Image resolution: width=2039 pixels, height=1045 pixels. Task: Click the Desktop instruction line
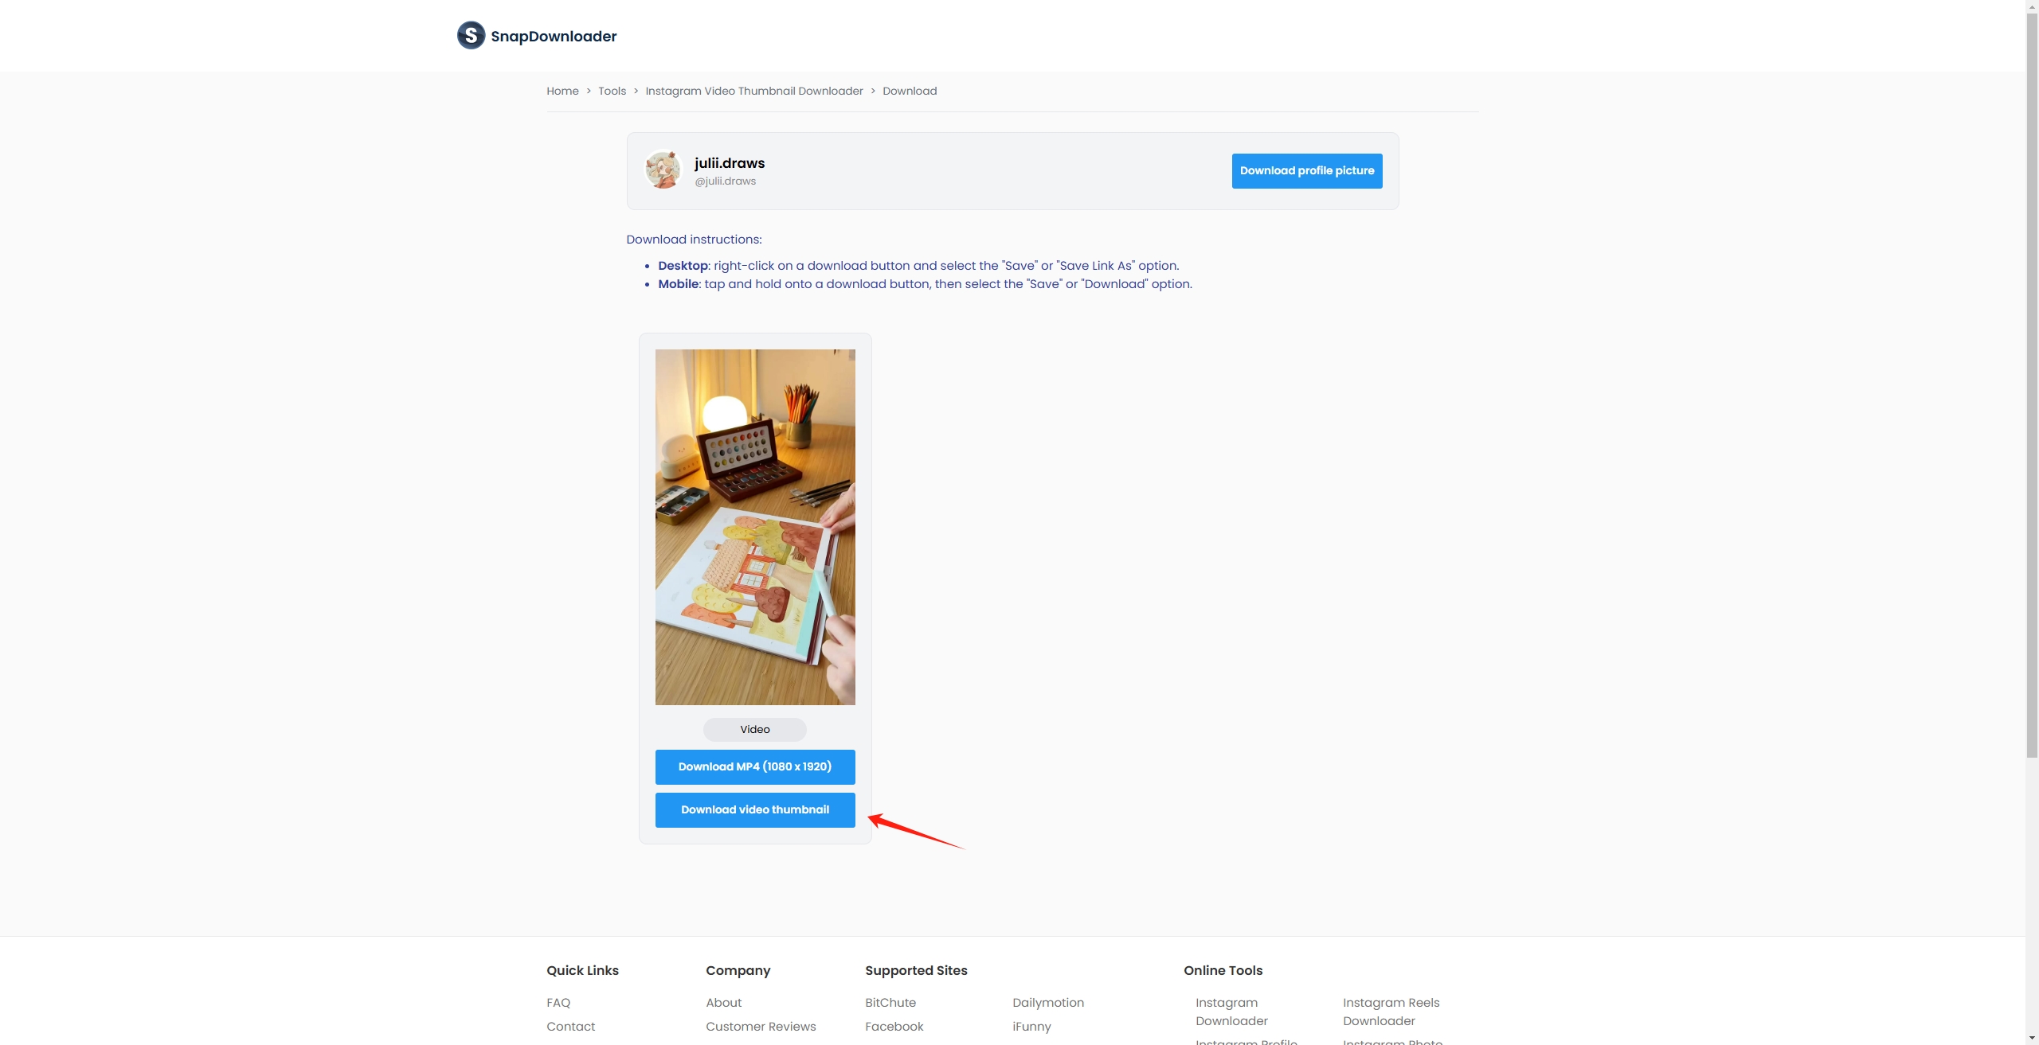[x=918, y=266]
